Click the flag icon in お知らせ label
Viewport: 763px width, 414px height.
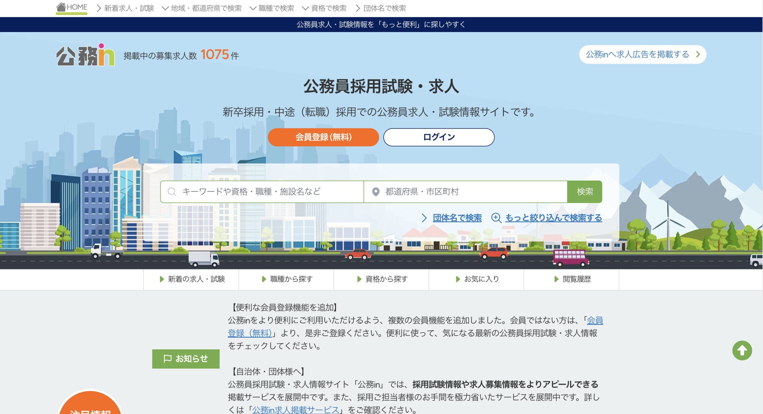click(x=168, y=359)
